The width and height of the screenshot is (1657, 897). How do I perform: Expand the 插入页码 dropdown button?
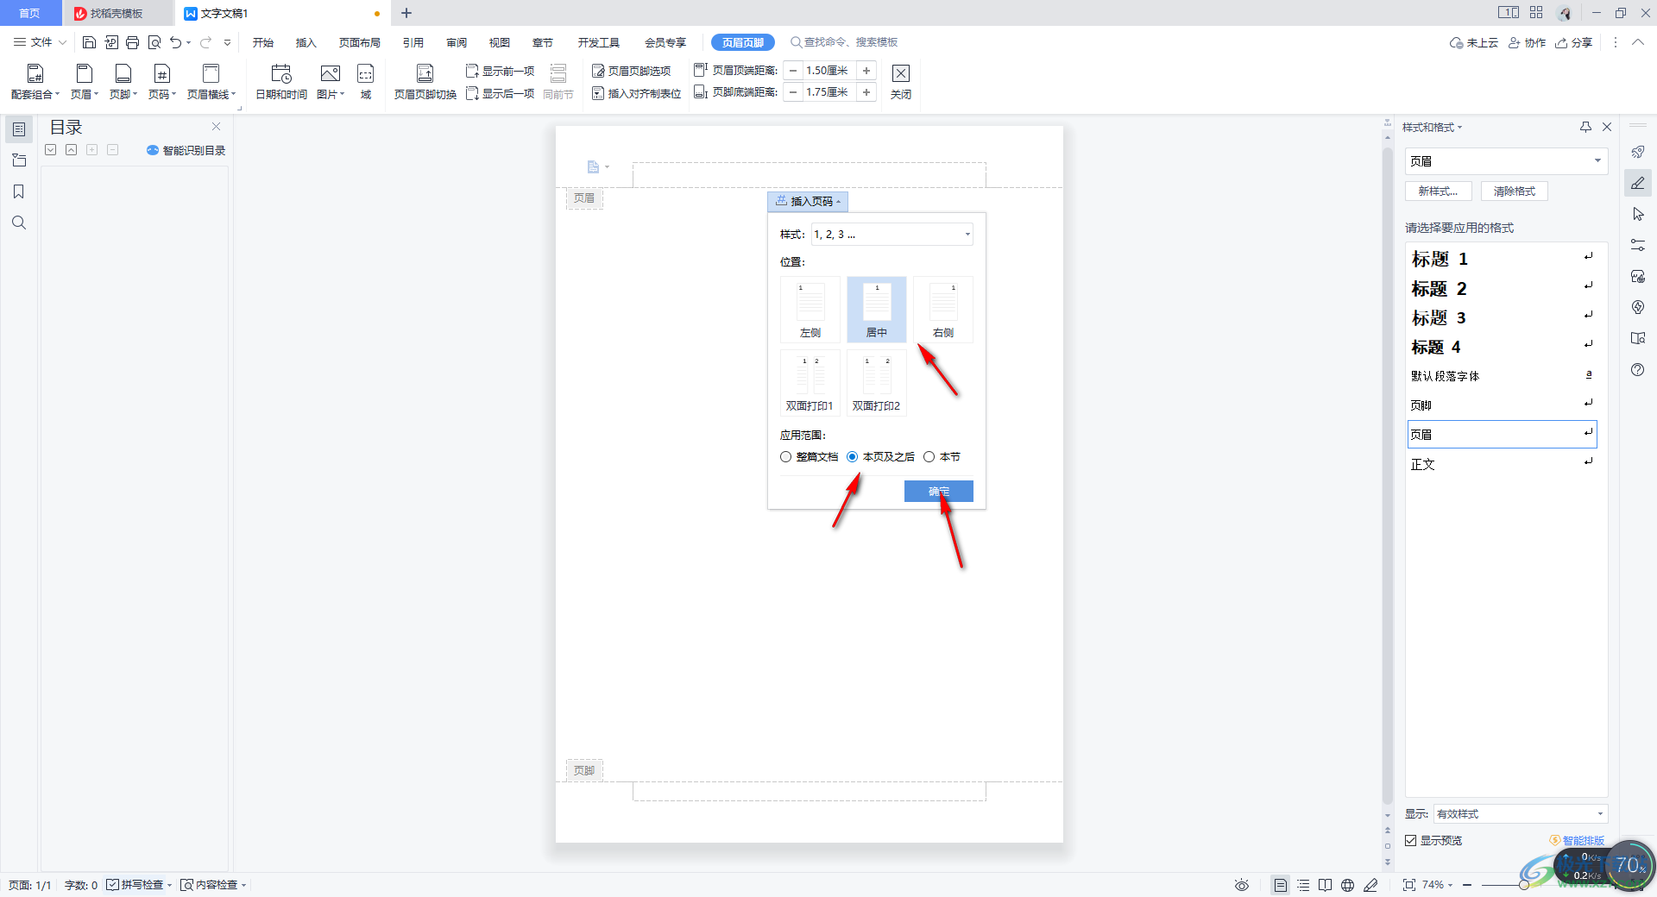point(808,201)
